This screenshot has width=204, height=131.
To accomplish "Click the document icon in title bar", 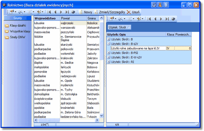I will 166,5.
